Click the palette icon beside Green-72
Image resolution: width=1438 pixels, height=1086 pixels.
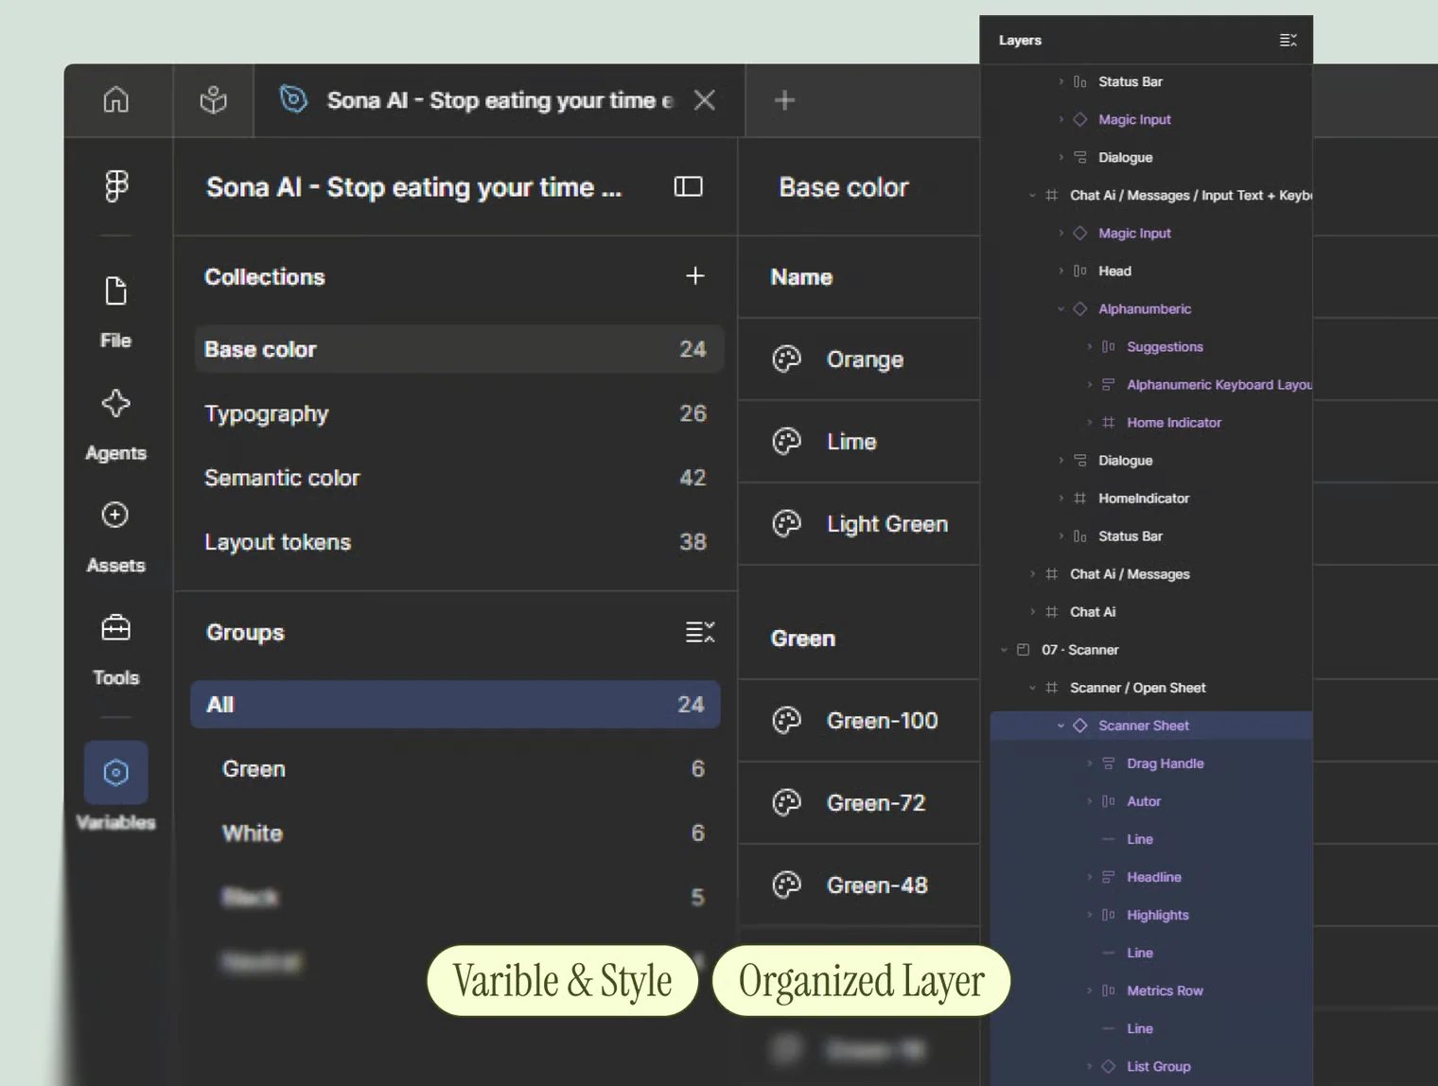(786, 802)
